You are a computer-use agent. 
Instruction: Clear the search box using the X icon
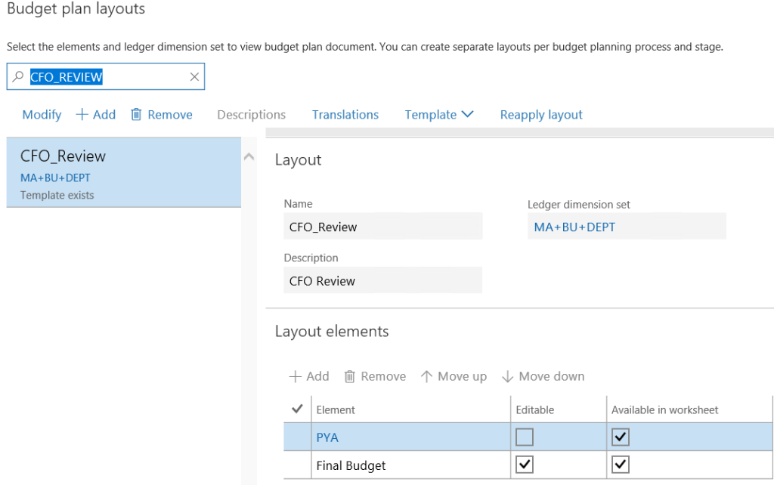click(194, 76)
